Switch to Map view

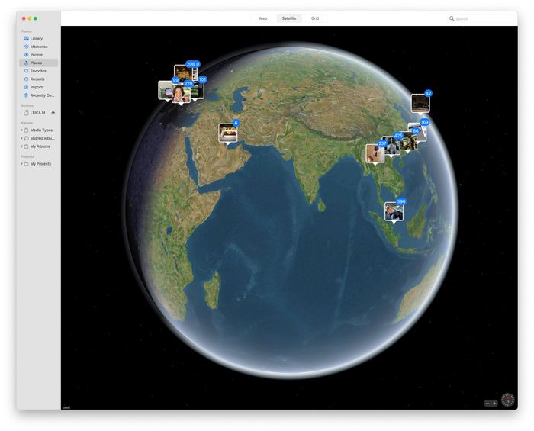263,18
